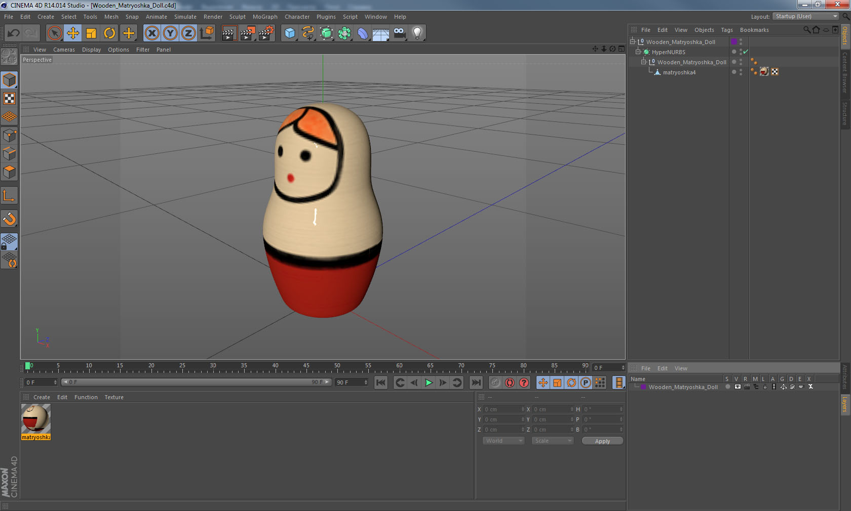Add Array modeling object icon

click(x=344, y=33)
